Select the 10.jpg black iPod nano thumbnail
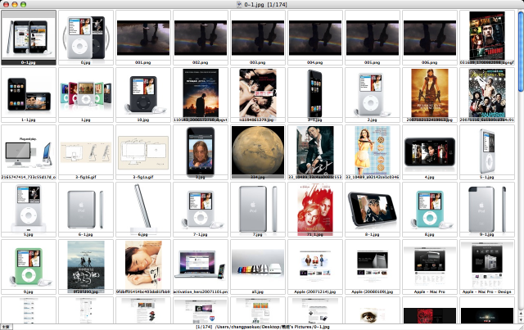 coord(143,95)
